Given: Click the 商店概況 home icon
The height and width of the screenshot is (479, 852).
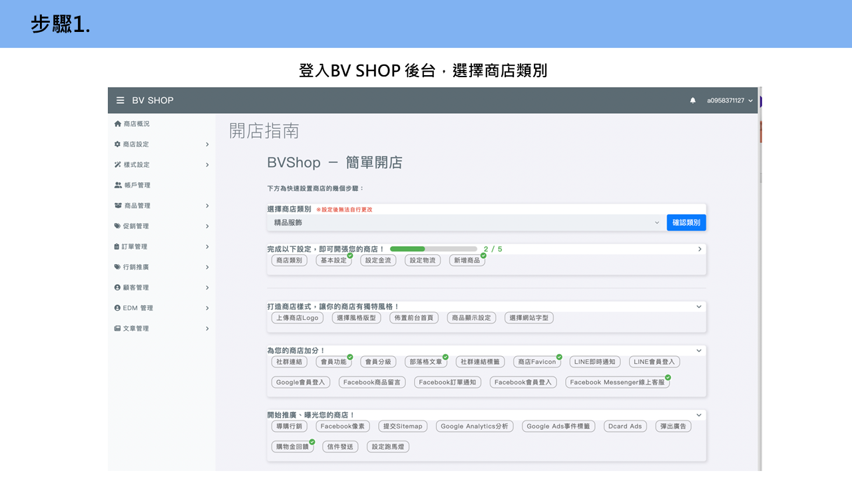Looking at the screenshot, I should pos(118,124).
